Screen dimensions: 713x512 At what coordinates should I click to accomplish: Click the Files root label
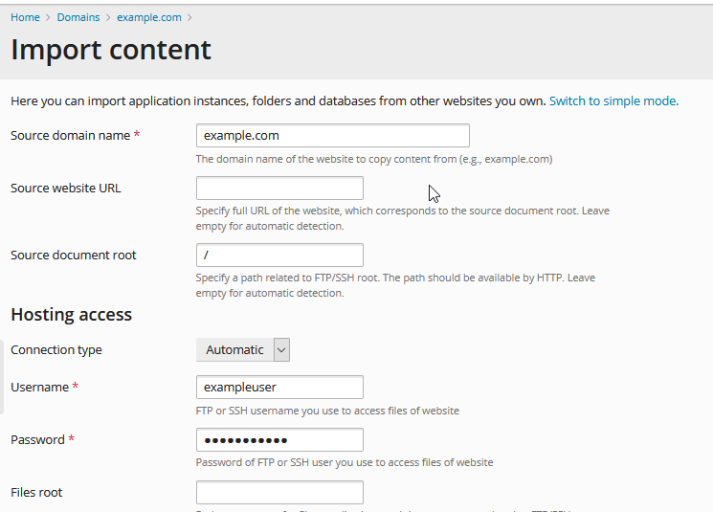tap(36, 493)
